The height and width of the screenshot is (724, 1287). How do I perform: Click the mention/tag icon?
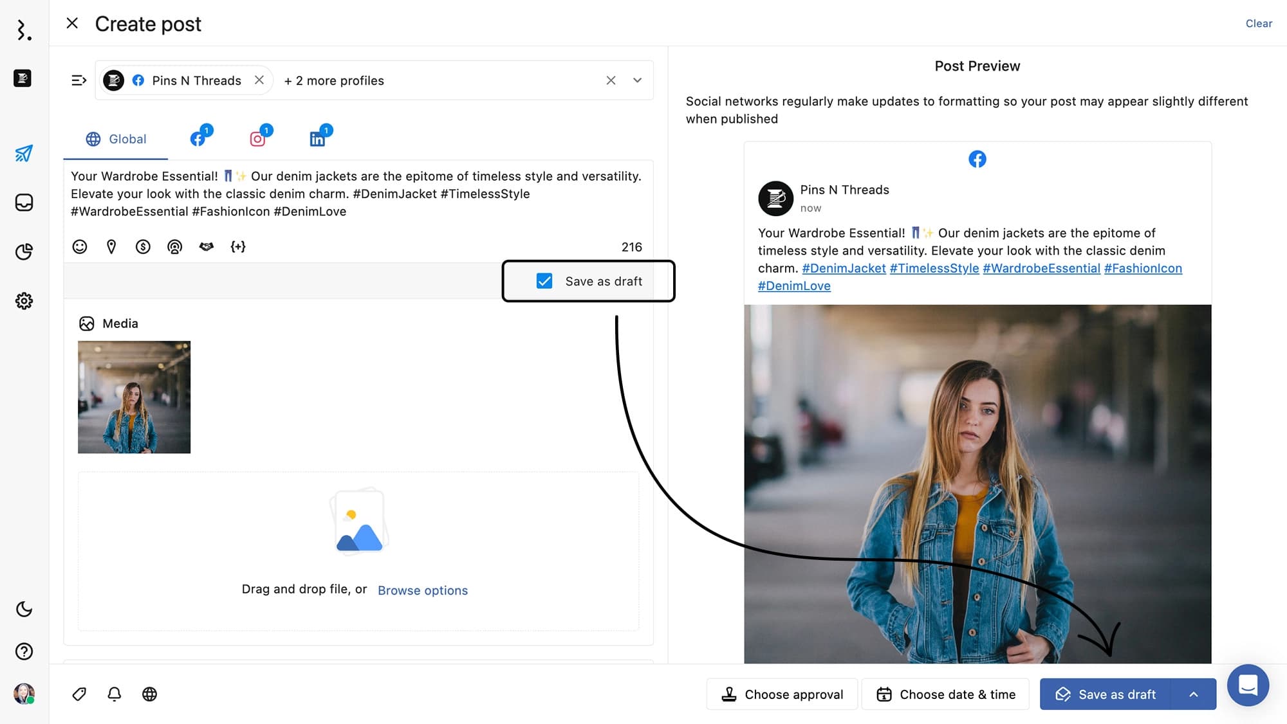pos(174,246)
